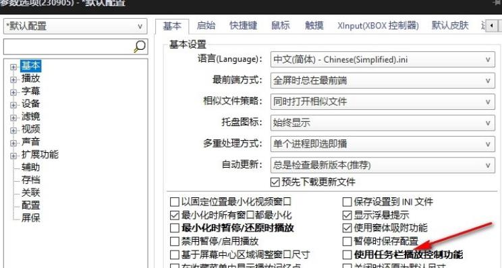
Task: Click the tab scroll left arrow
Action: click(491, 26)
